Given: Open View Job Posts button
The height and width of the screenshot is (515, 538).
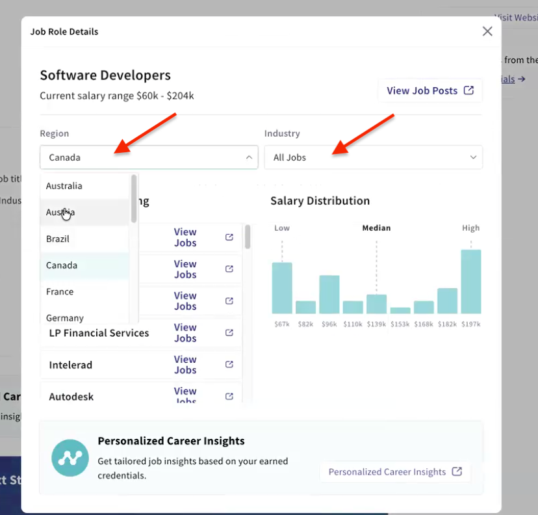Looking at the screenshot, I should coord(430,90).
